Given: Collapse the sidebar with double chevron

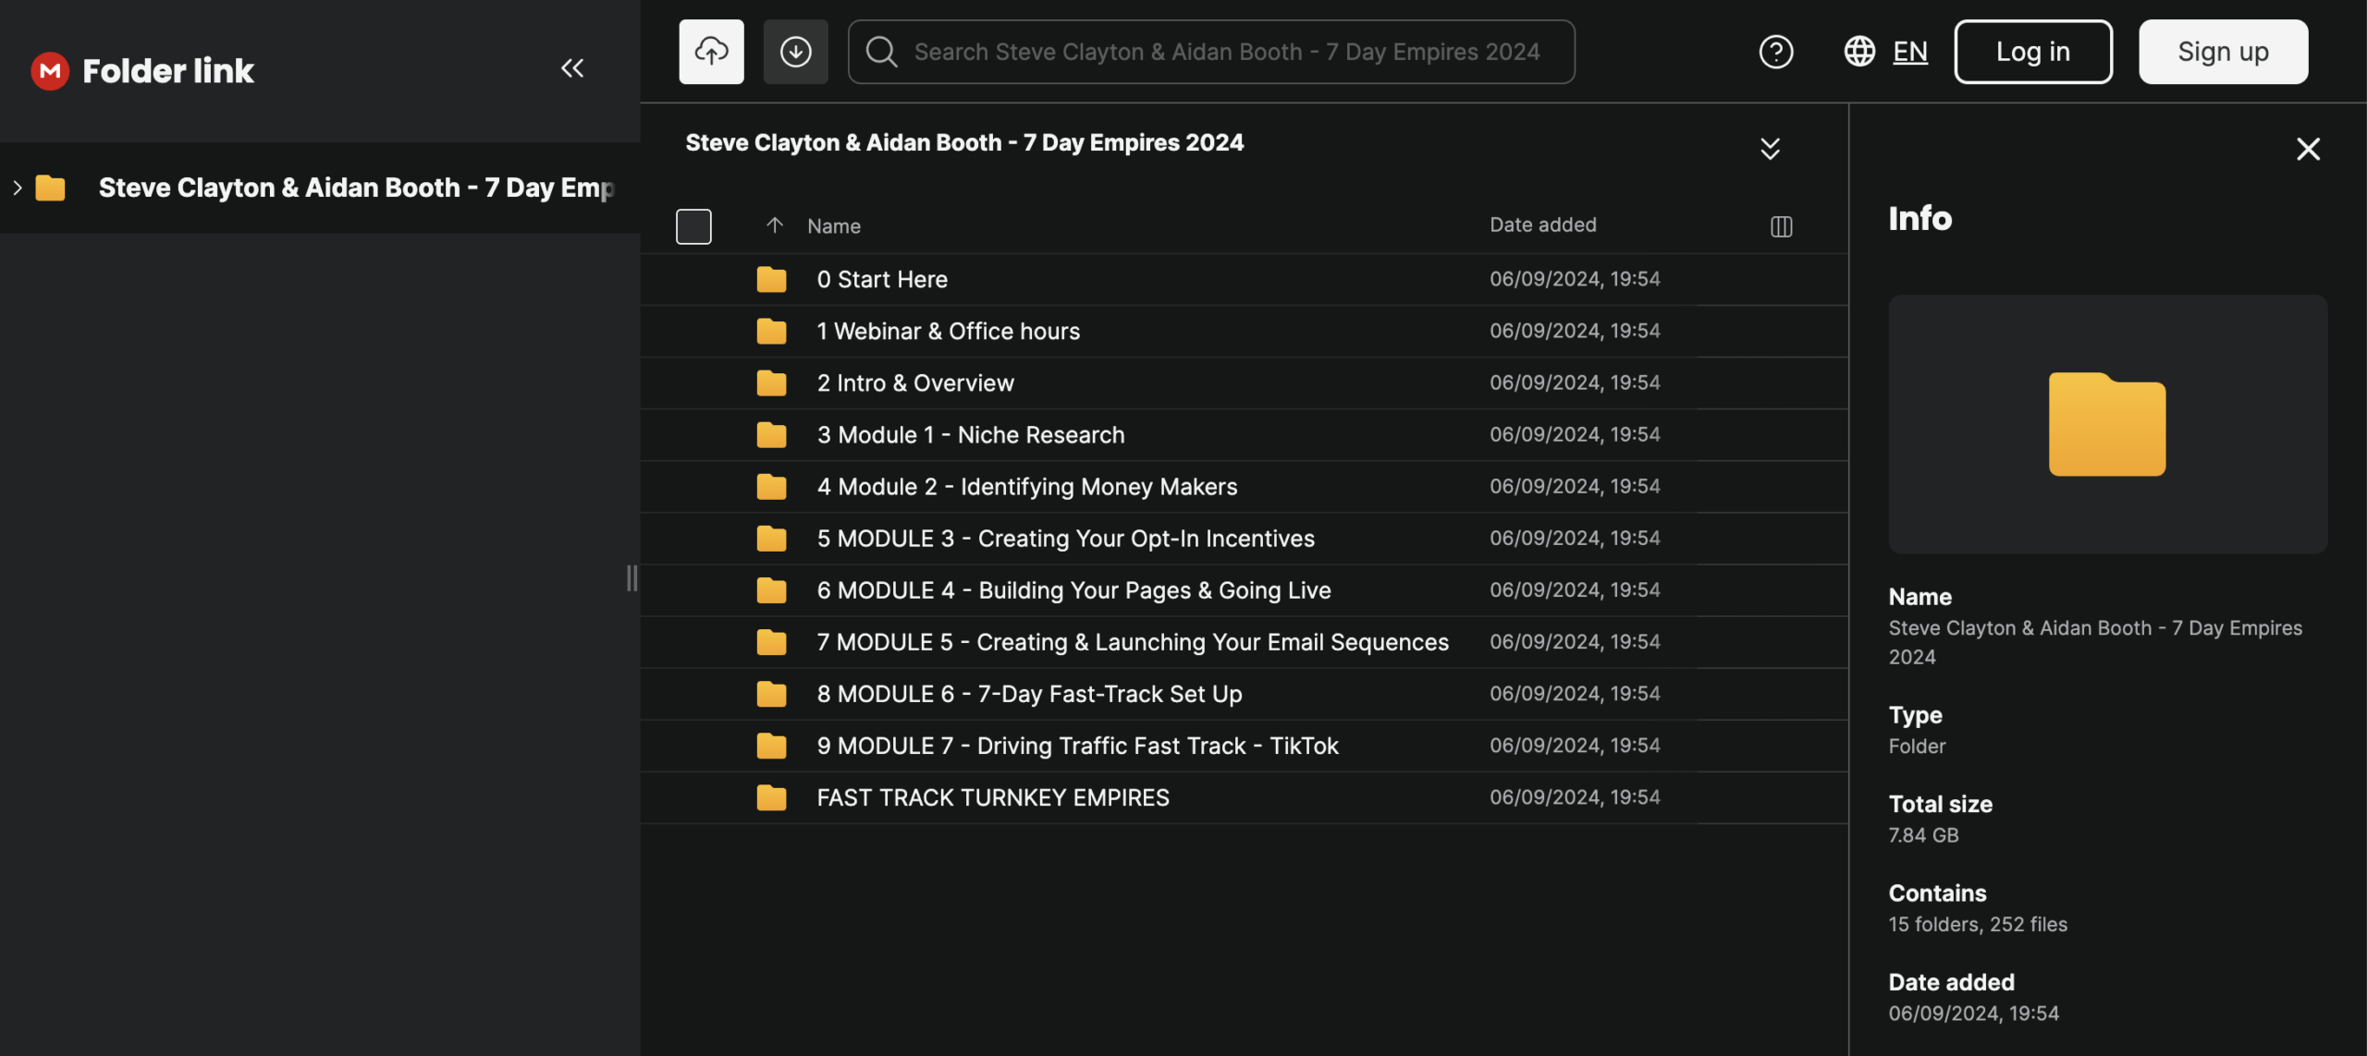Looking at the screenshot, I should tap(572, 68).
